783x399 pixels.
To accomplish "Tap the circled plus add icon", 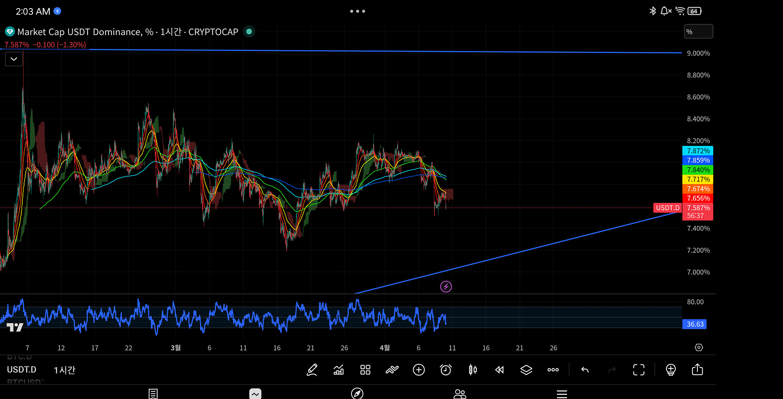I will 419,370.
